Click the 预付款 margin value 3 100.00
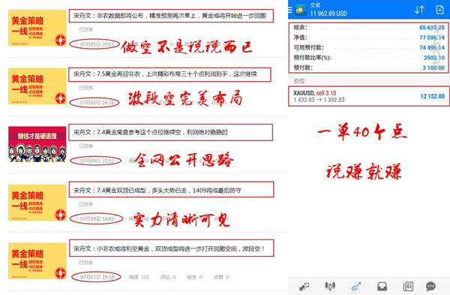This screenshot has width=450, height=295. [433, 68]
